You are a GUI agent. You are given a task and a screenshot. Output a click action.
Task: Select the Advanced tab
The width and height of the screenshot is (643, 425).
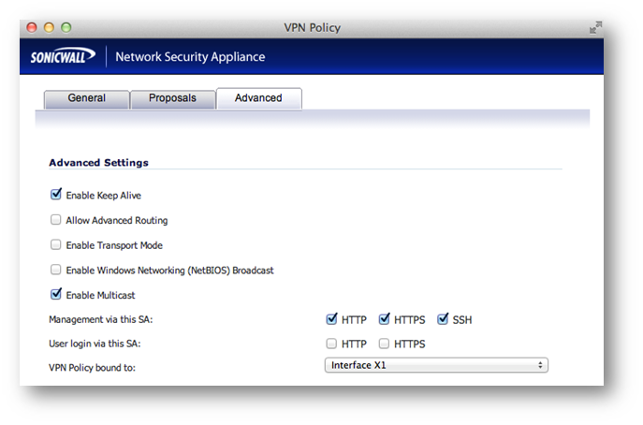[x=258, y=98]
